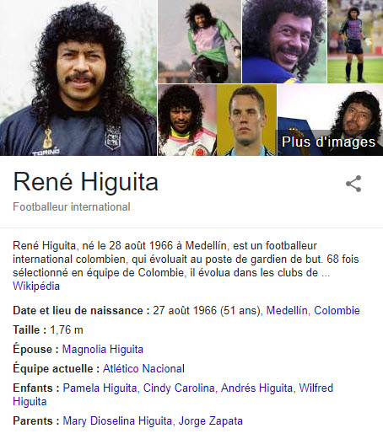Open the Plus d'images thumbnail

click(x=330, y=120)
